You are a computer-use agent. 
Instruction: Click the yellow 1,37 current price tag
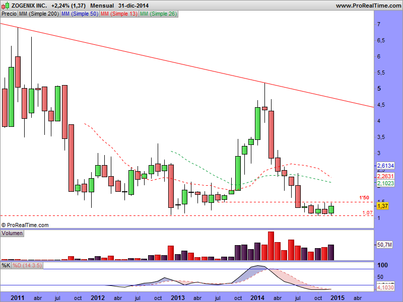pos(382,206)
